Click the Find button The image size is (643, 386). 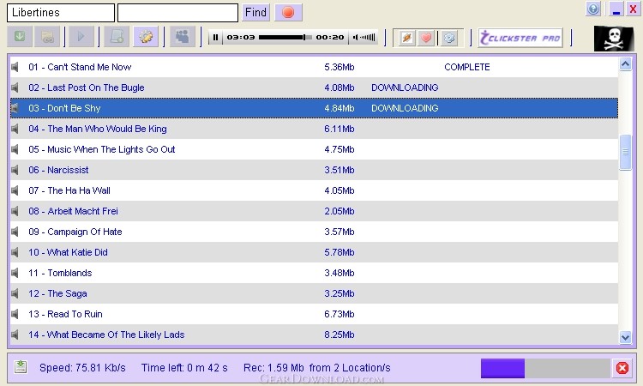[255, 12]
